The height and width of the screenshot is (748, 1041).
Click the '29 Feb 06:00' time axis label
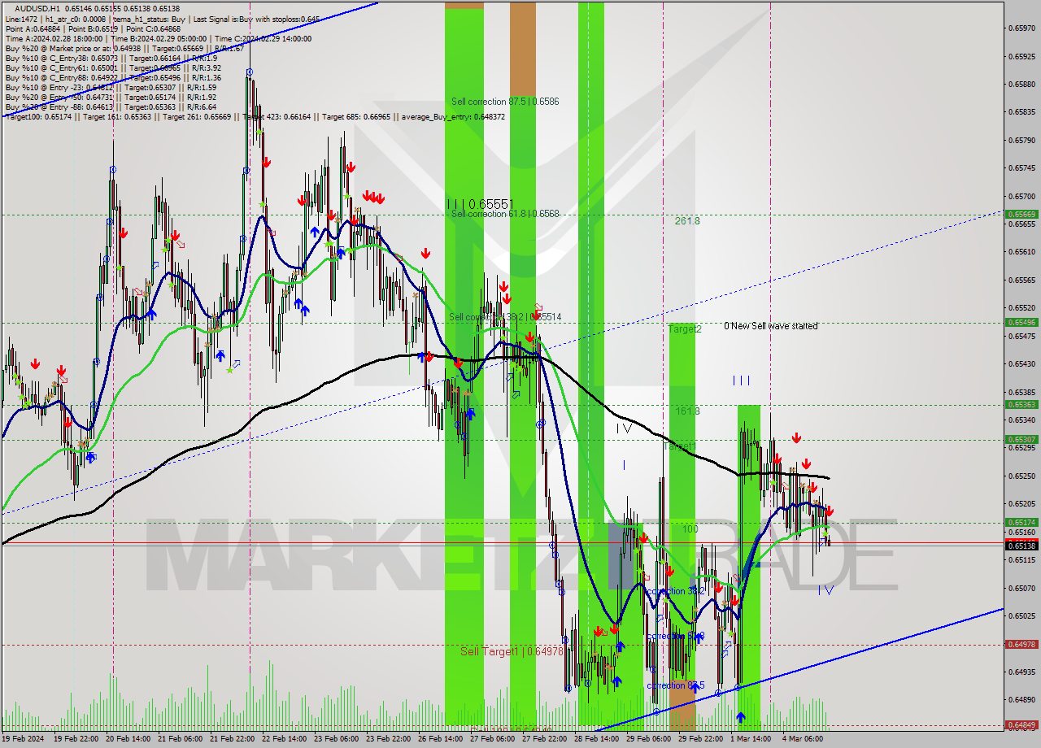[647, 739]
